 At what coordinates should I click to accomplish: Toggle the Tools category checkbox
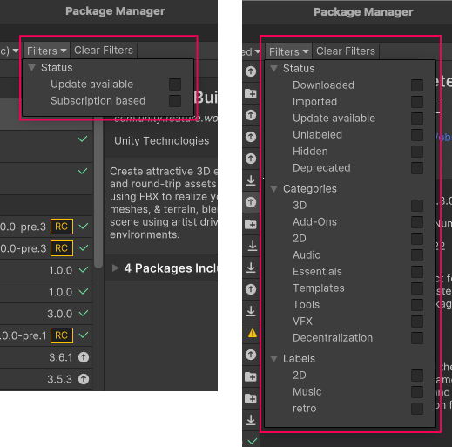417,305
